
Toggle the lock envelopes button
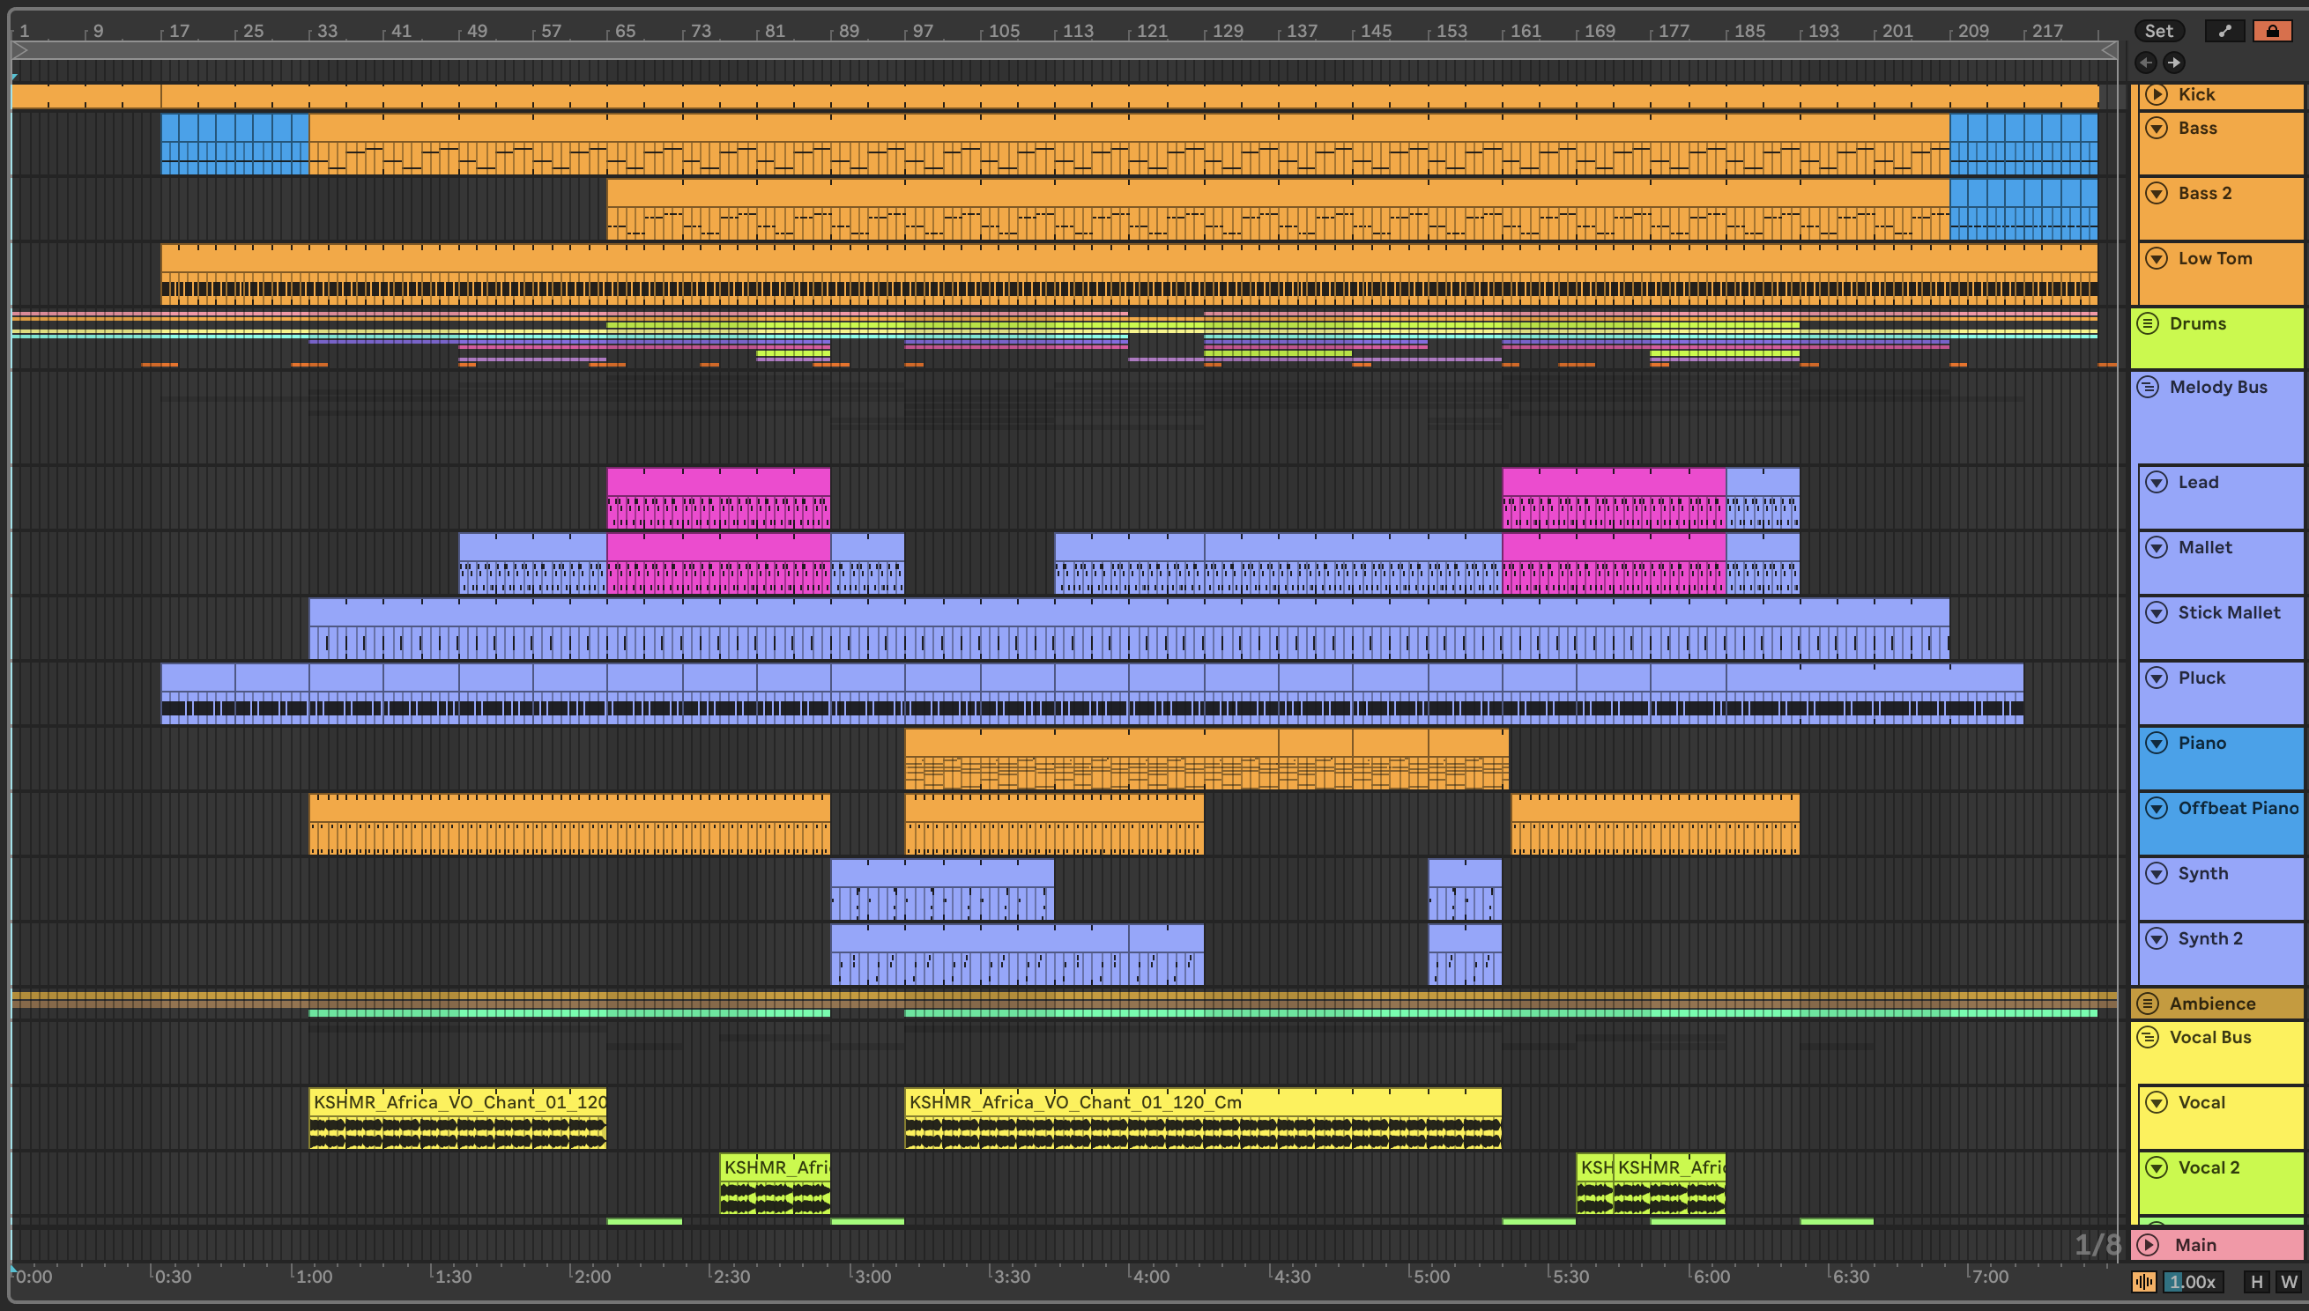[2272, 31]
